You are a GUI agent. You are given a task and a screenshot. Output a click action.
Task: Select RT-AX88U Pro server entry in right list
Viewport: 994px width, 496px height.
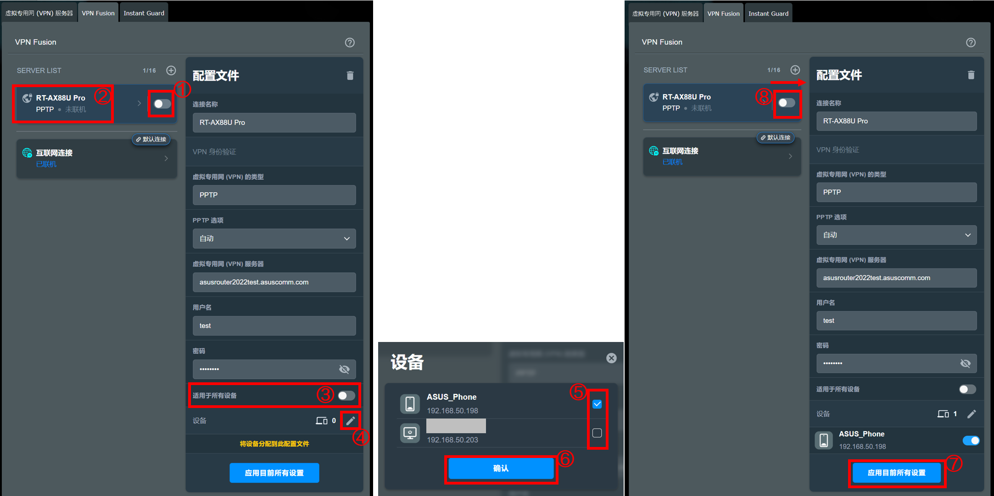[x=722, y=103]
